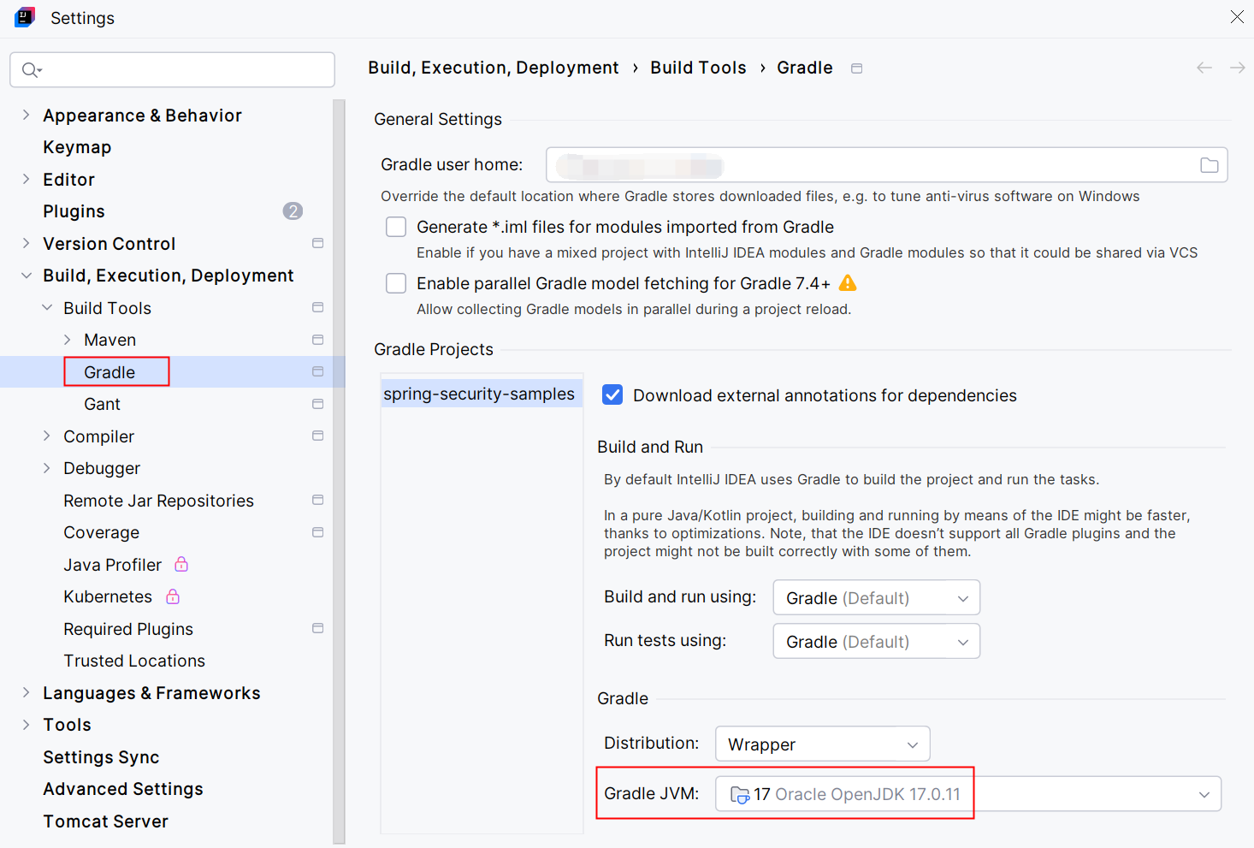Enable parallel Gradle model fetching checkbox
This screenshot has height=848, width=1254.
click(396, 283)
